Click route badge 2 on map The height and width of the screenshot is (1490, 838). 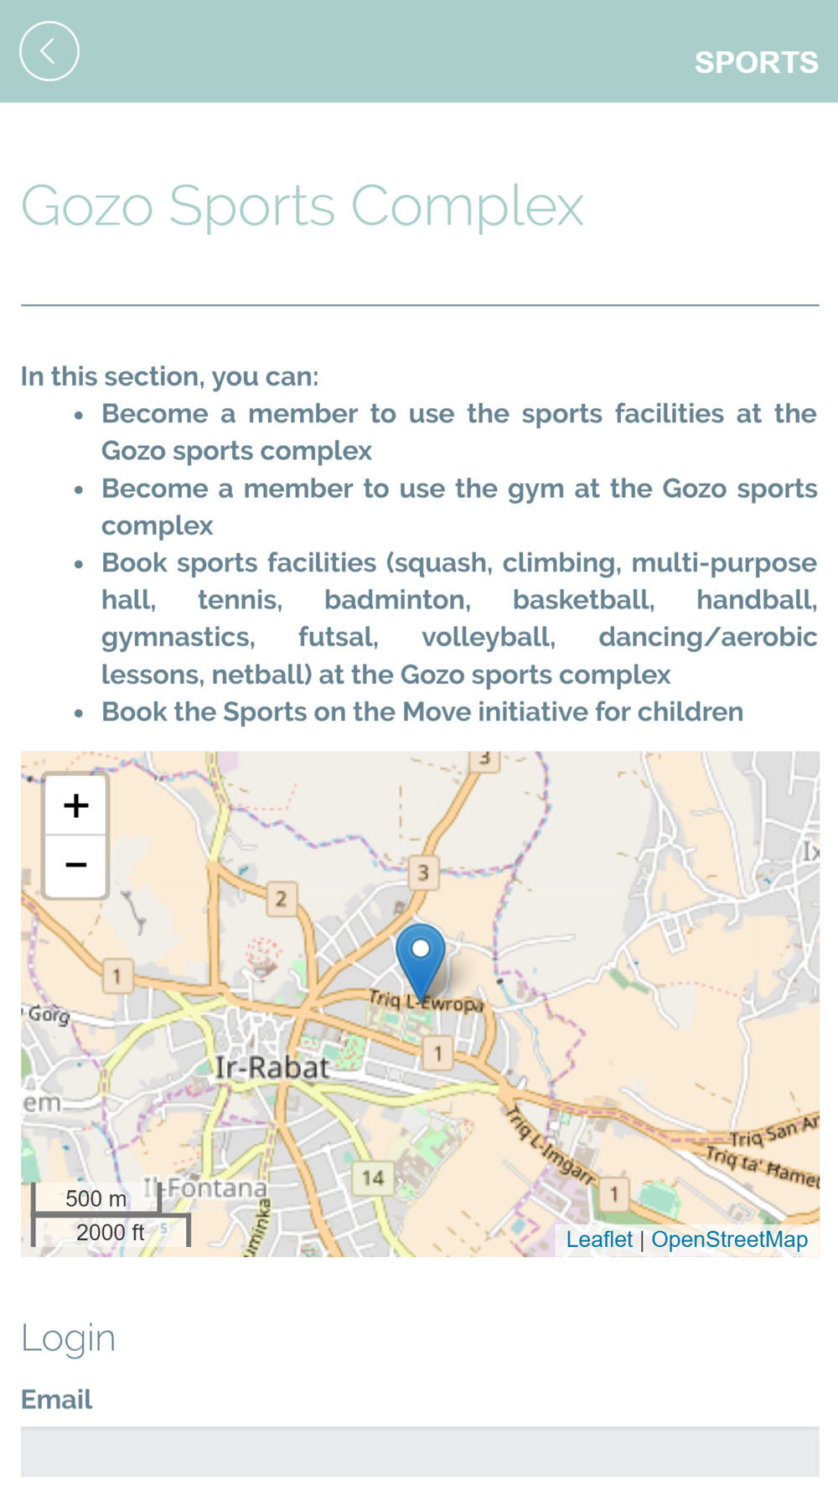pos(282,899)
